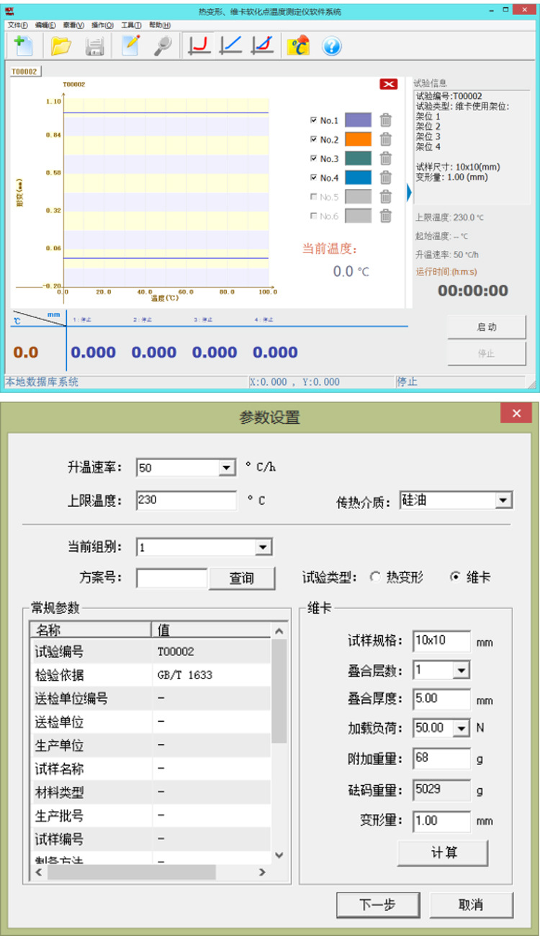Open the 传热介质 dropdown
This screenshot has height=946, width=540.
click(x=504, y=500)
